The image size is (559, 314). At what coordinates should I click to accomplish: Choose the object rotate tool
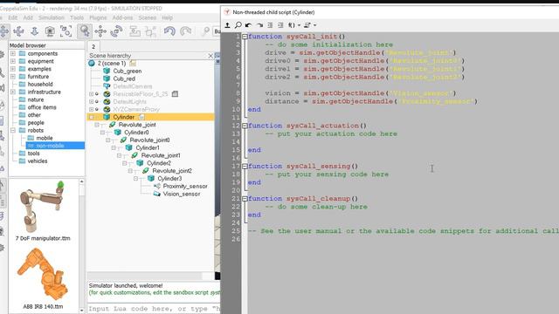click(x=116, y=31)
